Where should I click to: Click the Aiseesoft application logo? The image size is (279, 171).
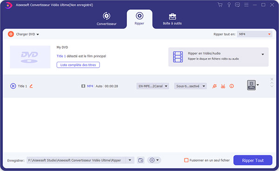(8, 5)
